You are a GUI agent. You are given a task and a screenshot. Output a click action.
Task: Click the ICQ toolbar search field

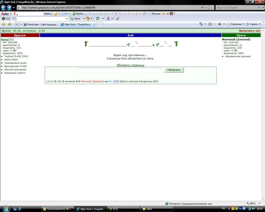point(41,19)
